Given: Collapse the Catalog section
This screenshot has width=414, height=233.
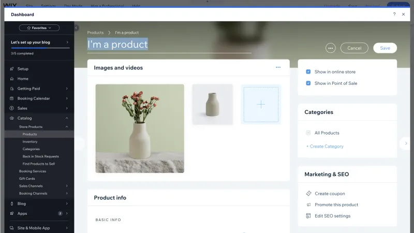Looking at the screenshot, I should [x=67, y=118].
